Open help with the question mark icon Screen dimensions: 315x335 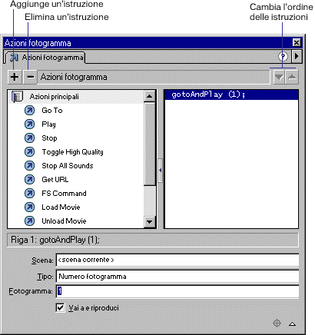point(283,56)
